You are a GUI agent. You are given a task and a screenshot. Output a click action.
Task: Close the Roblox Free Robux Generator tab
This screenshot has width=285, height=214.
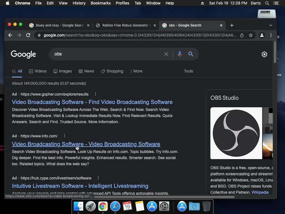[x=155, y=25]
